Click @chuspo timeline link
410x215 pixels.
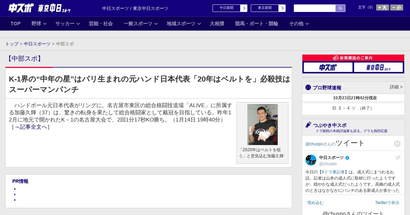point(314,144)
